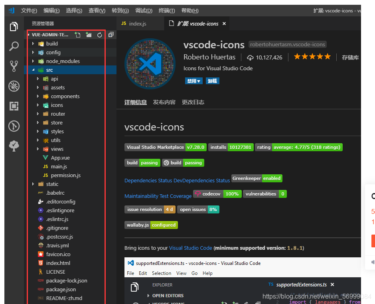The width and height of the screenshot is (375, 304).
Task: Click the codecov 100% badge
Action: point(217,194)
